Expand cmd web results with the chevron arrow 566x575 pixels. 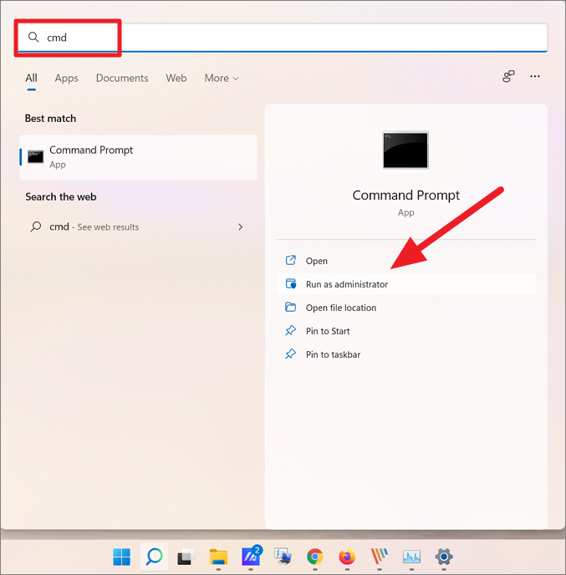point(240,227)
